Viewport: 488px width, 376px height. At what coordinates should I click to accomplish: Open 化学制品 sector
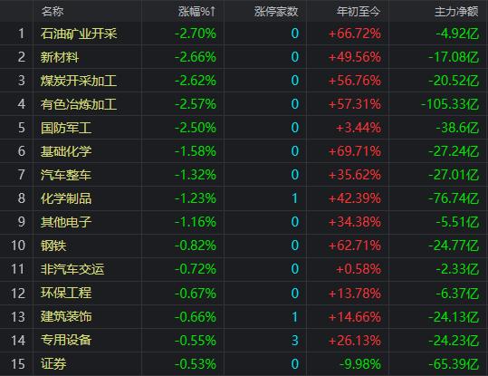66,198
